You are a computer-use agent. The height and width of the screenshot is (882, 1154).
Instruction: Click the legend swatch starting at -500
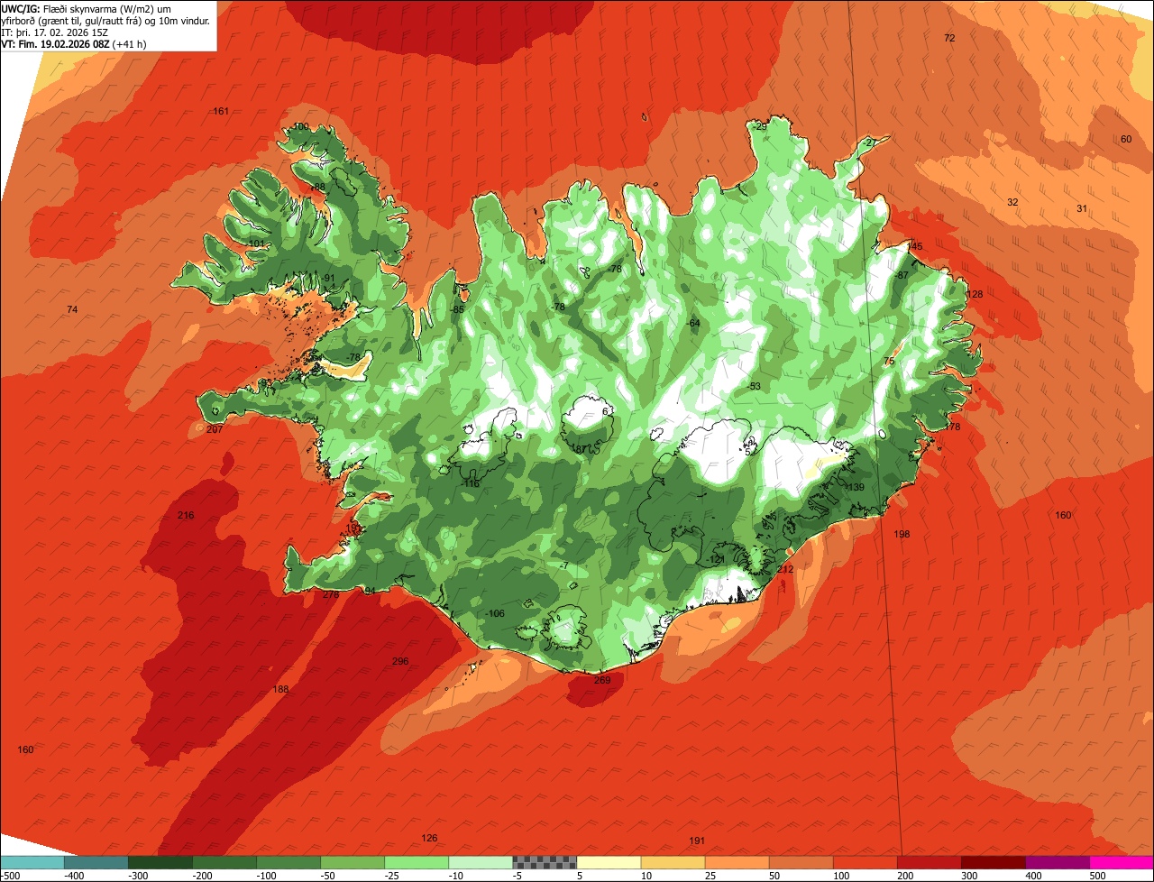[x=32, y=862]
